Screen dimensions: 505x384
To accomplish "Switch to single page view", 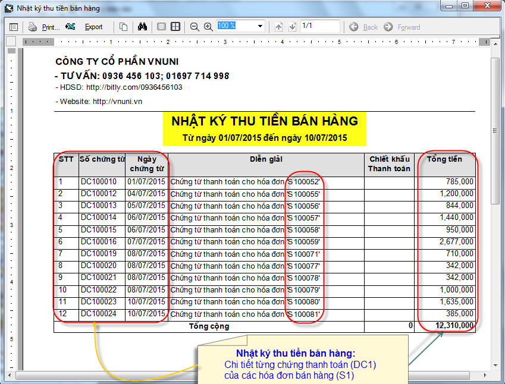I will pyautogui.click(x=161, y=27).
